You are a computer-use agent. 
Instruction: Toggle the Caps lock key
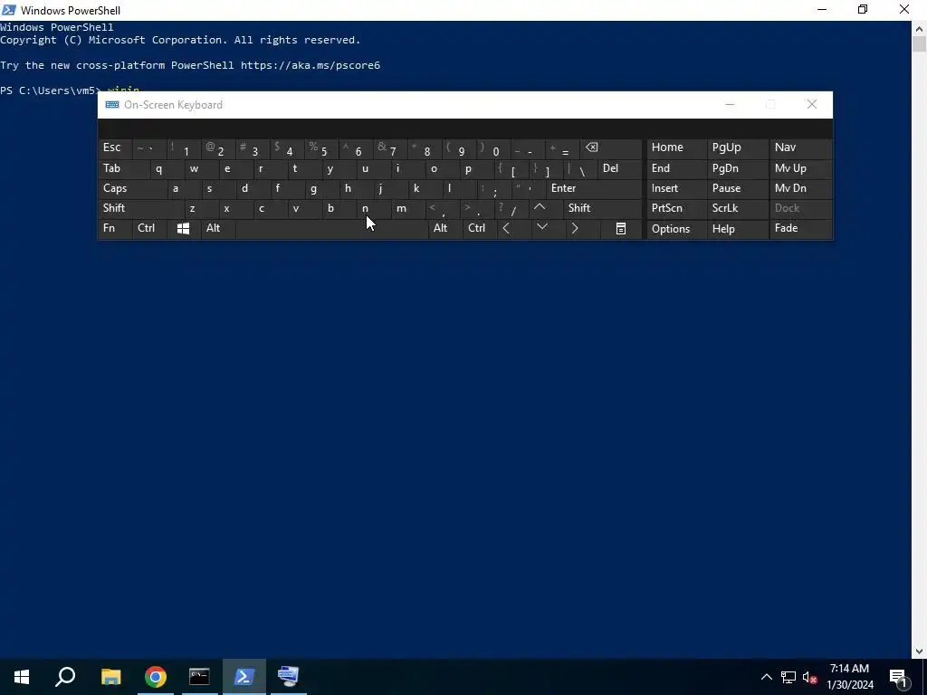pyautogui.click(x=132, y=188)
